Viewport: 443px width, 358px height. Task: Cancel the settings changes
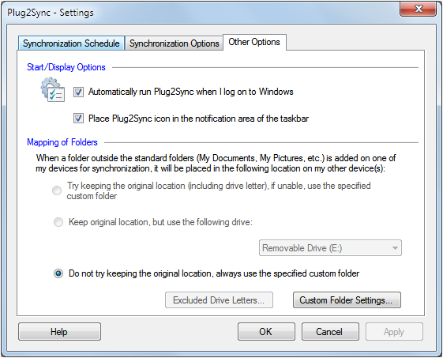click(330, 332)
